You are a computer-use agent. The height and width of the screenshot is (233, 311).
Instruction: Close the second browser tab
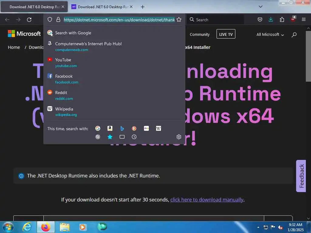pos(131,7)
